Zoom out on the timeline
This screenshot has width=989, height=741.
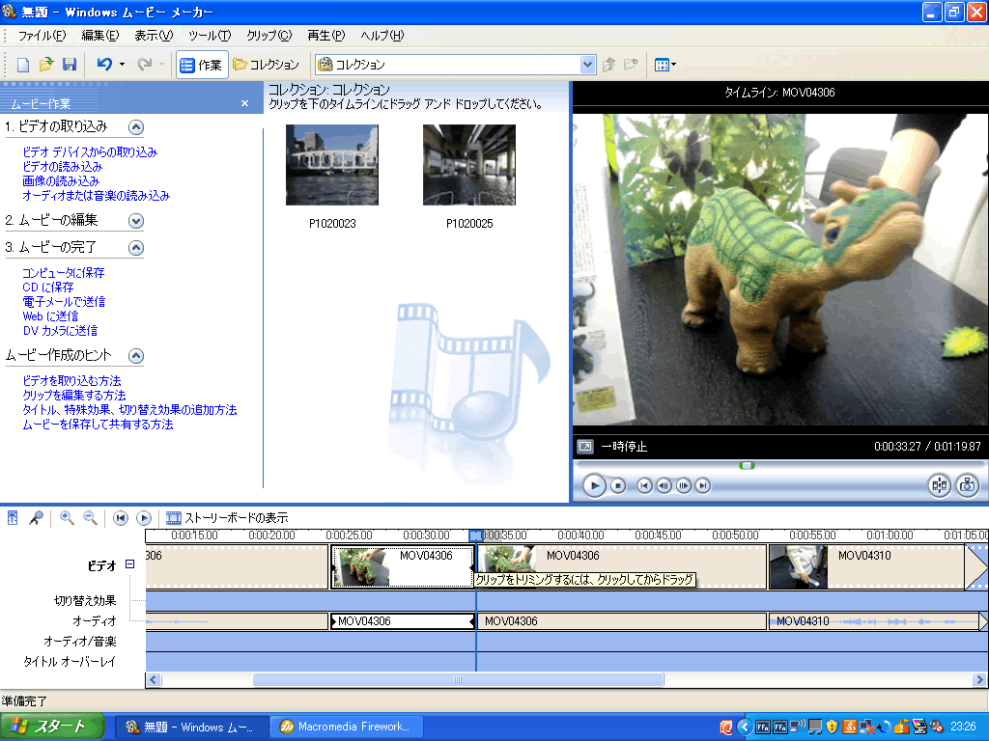pos(90,518)
